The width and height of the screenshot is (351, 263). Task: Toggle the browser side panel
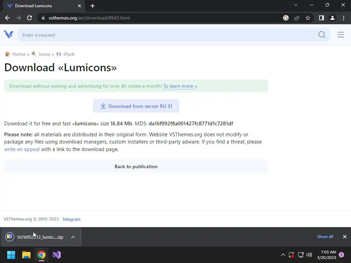(x=322, y=18)
